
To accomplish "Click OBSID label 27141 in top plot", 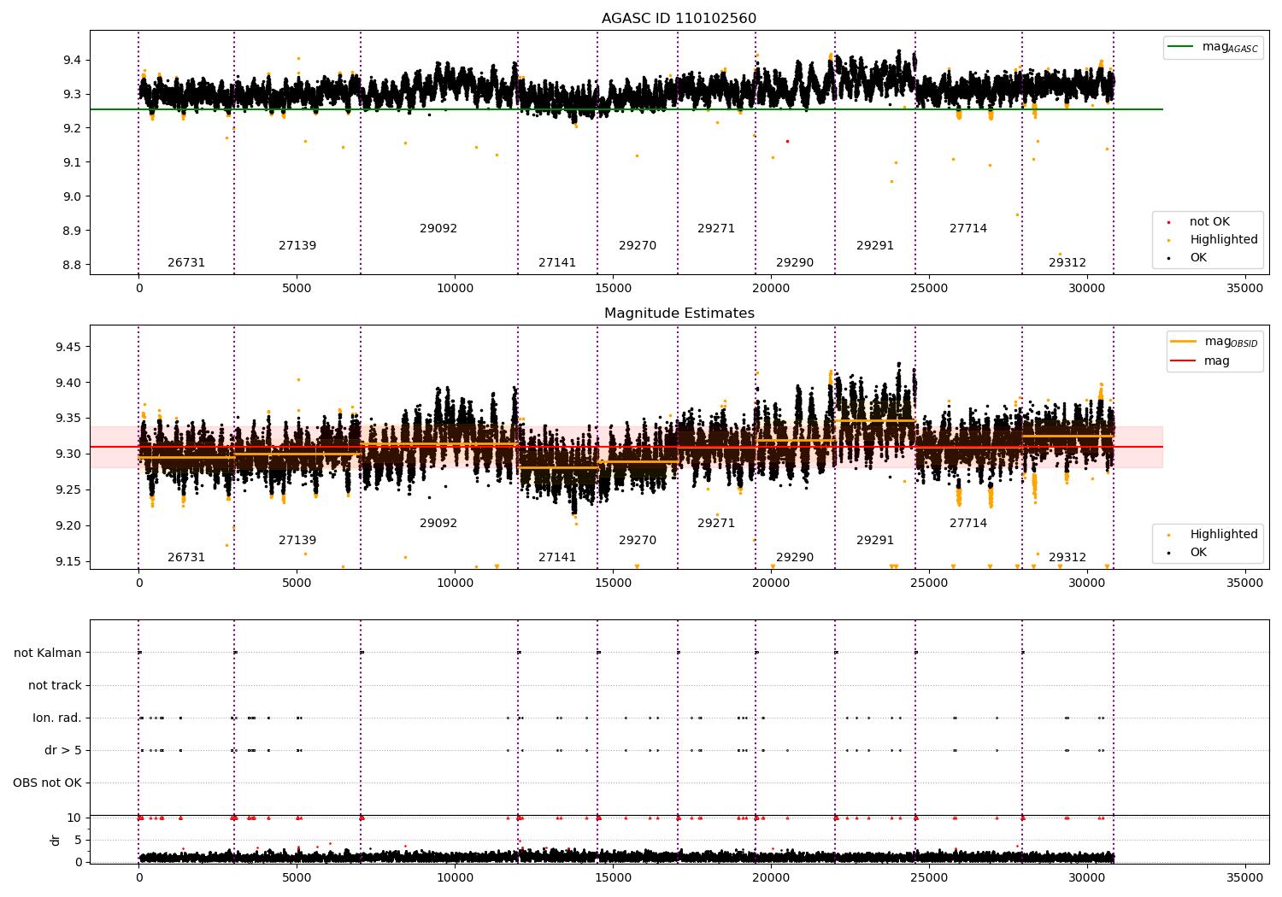I will 557,263.
